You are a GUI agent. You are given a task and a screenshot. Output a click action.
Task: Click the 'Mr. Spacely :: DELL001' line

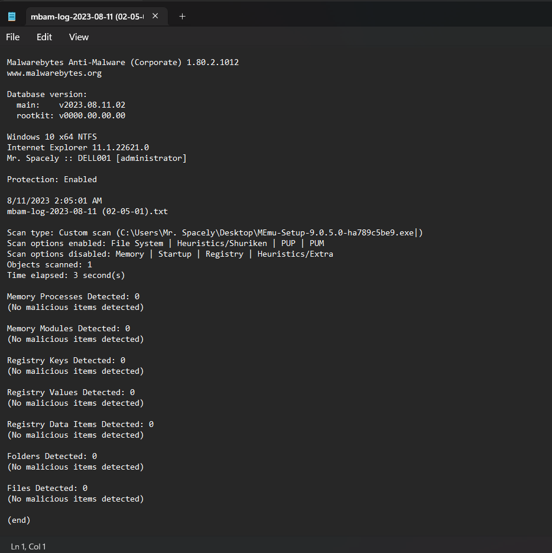click(x=96, y=158)
